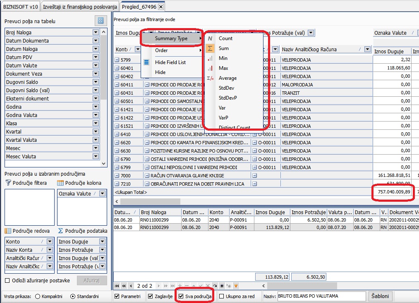Switch to Izveštaji iz finansijskog poslovanja tab

click(80, 7)
